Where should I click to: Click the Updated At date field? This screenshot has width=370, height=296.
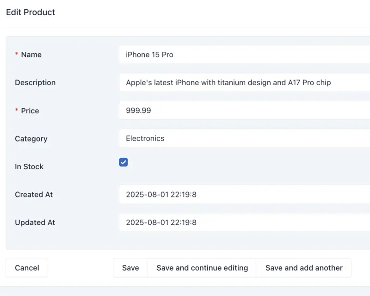click(x=245, y=222)
